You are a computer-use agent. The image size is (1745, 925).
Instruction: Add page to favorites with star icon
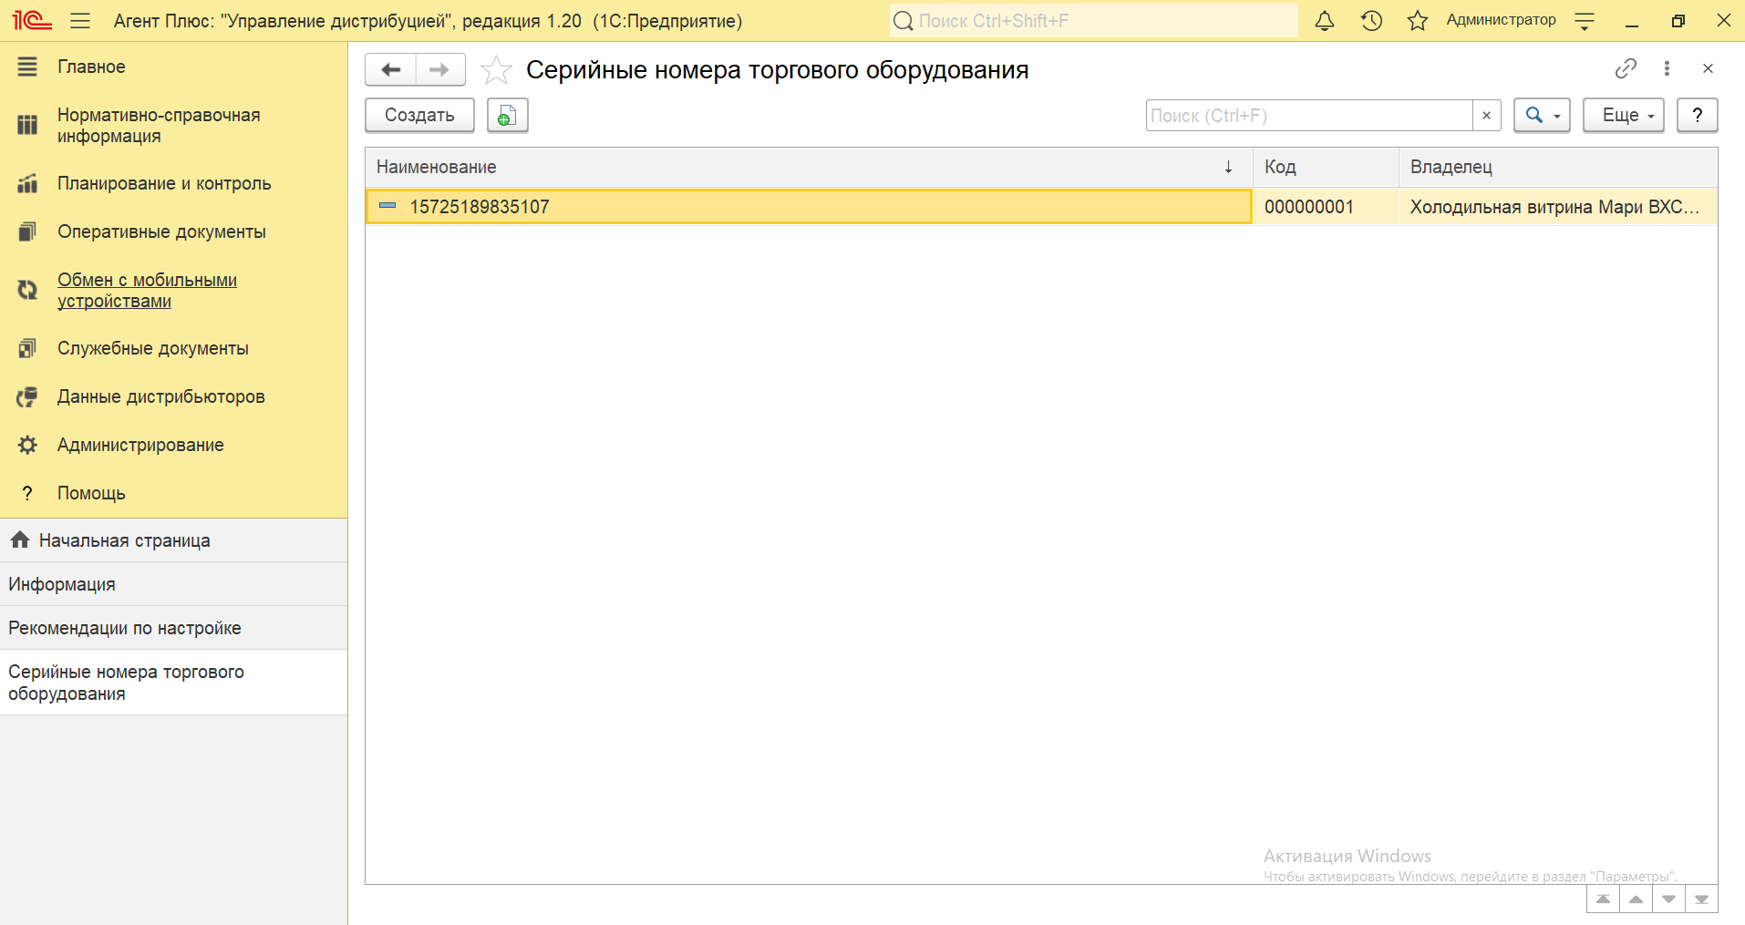pyautogui.click(x=496, y=70)
